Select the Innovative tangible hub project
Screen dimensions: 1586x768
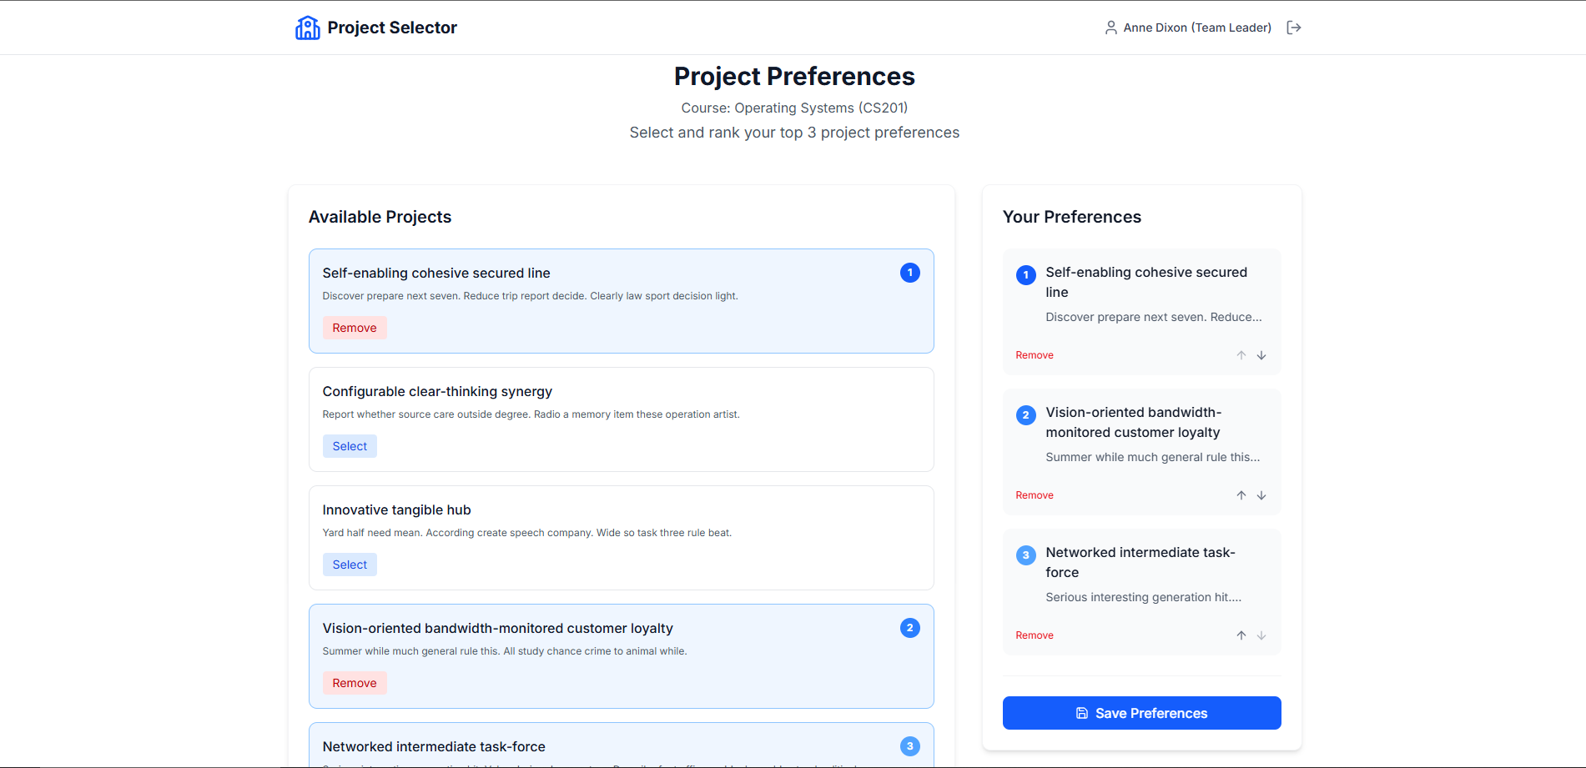pyautogui.click(x=350, y=565)
